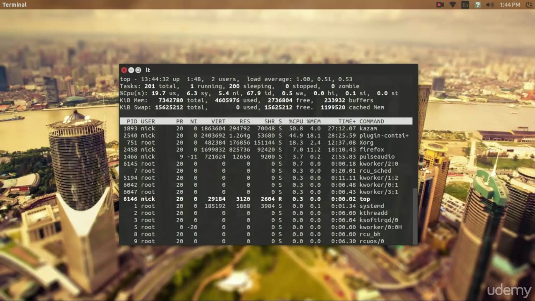This screenshot has width=535, height=301.
Task: Click the SHR column header
Action: (x=270, y=121)
